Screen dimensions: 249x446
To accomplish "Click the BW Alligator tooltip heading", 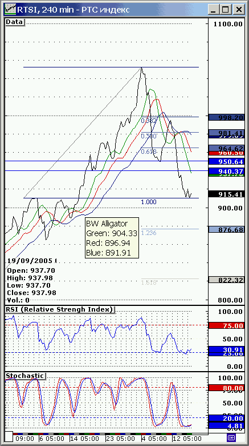I will [107, 223].
